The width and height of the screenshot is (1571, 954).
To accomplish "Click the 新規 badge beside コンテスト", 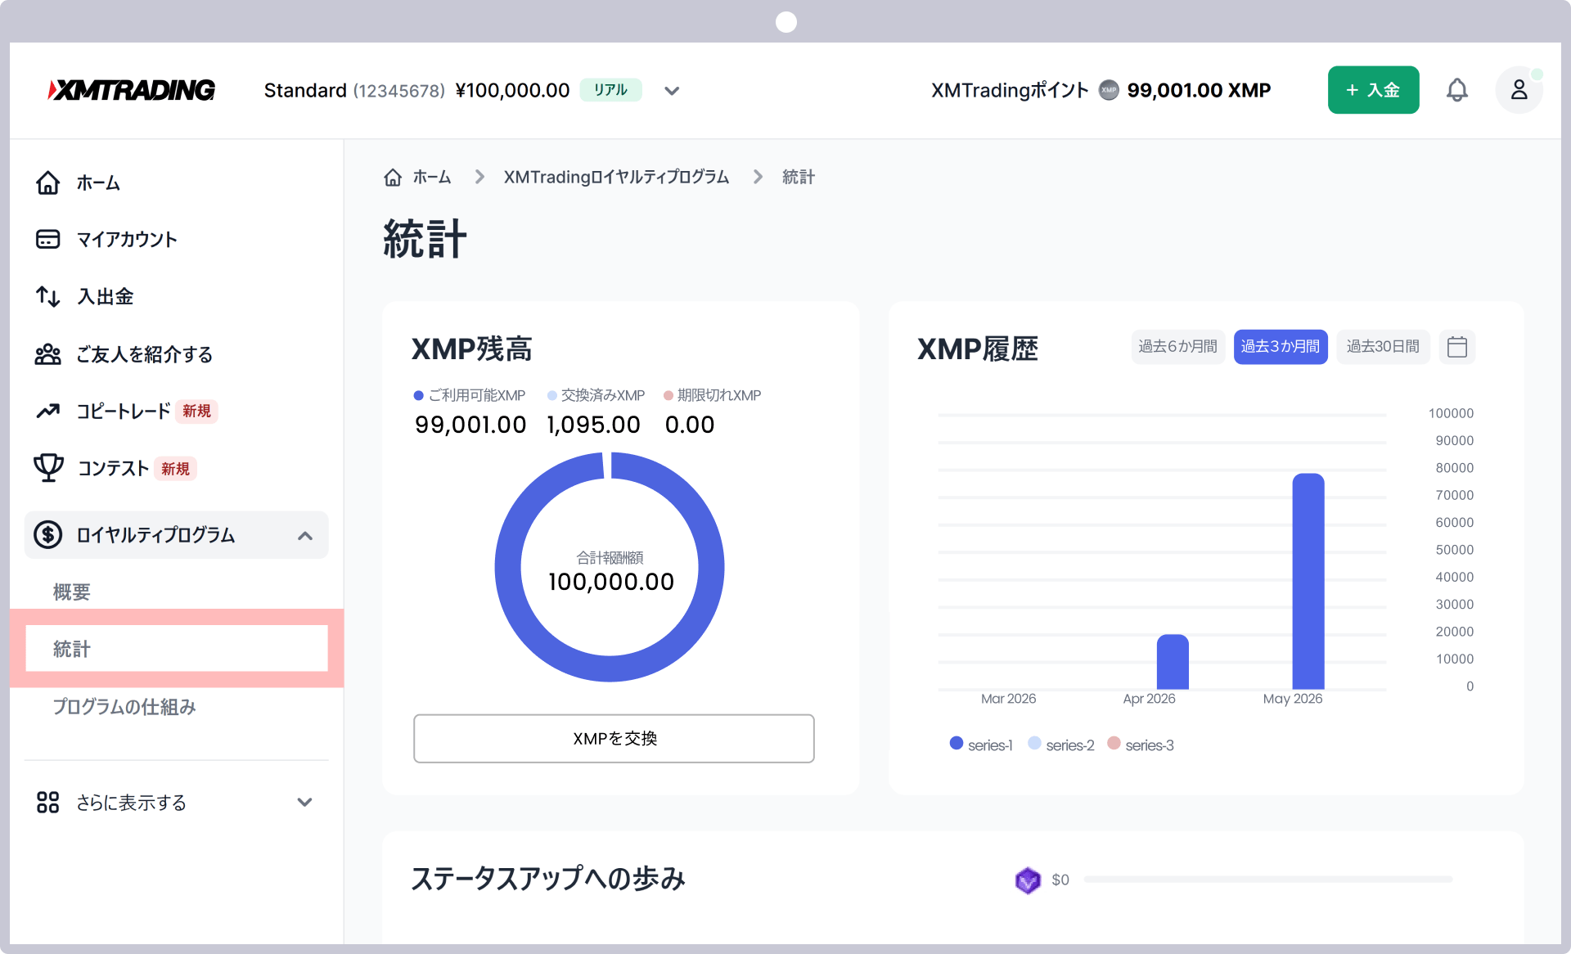I will coord(175,468).
